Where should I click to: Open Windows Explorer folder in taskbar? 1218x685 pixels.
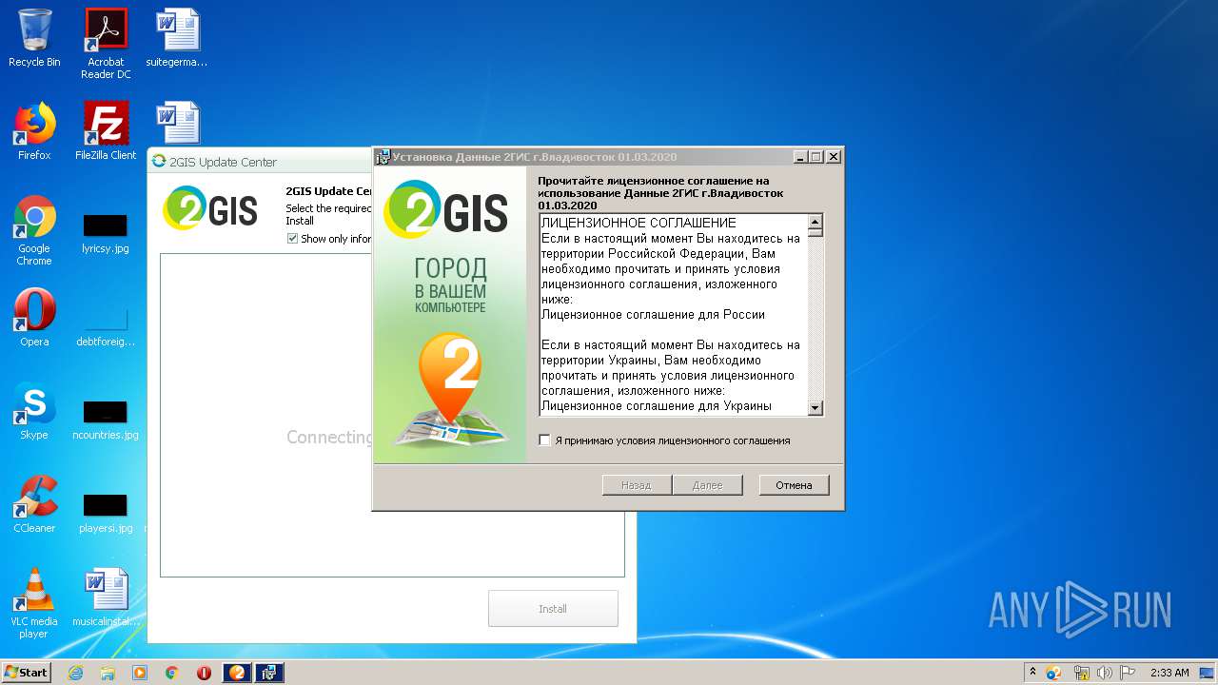[x=108, y=673]
